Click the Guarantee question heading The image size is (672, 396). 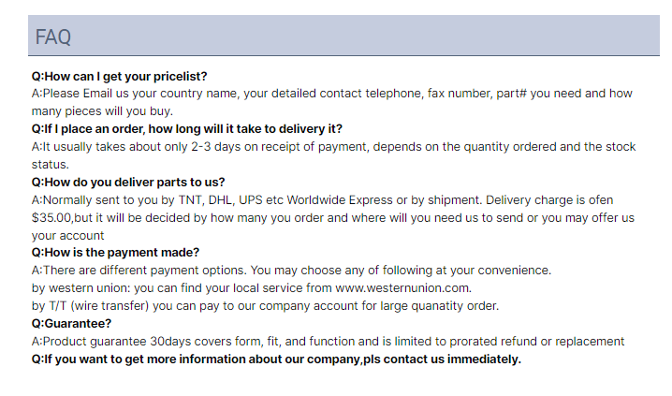(71, 324)
